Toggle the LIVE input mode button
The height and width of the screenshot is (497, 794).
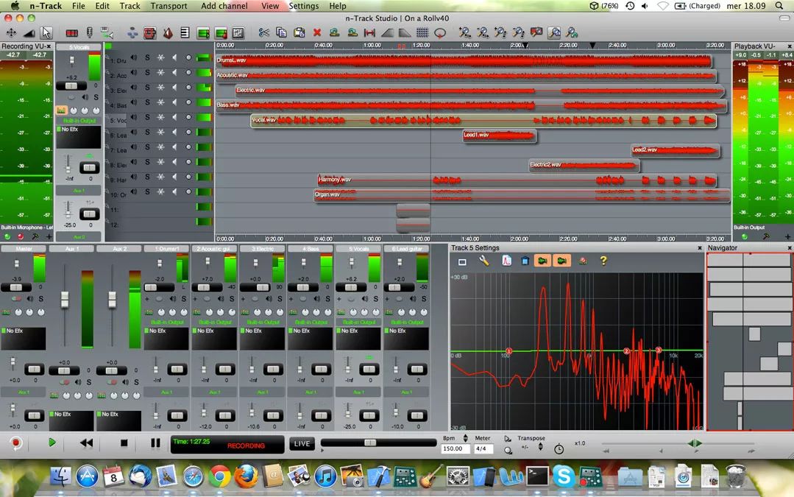click(x=302, y=443)
